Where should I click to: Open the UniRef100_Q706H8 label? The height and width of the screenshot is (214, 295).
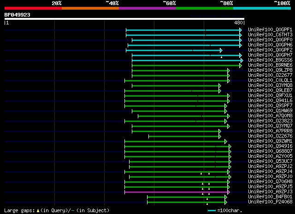coord(270,182)
